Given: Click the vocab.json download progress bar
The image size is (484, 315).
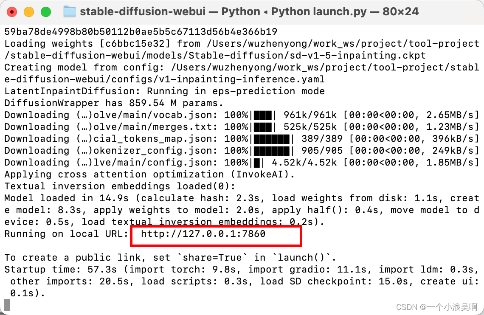Looking at the screenshot, I should (x=263, y=115).
